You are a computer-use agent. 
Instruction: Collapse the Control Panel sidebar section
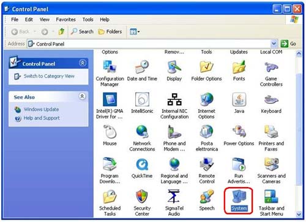(83, 63)
